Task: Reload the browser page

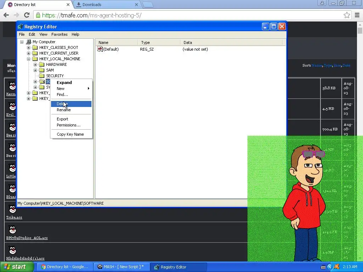Action: [27, 15]
